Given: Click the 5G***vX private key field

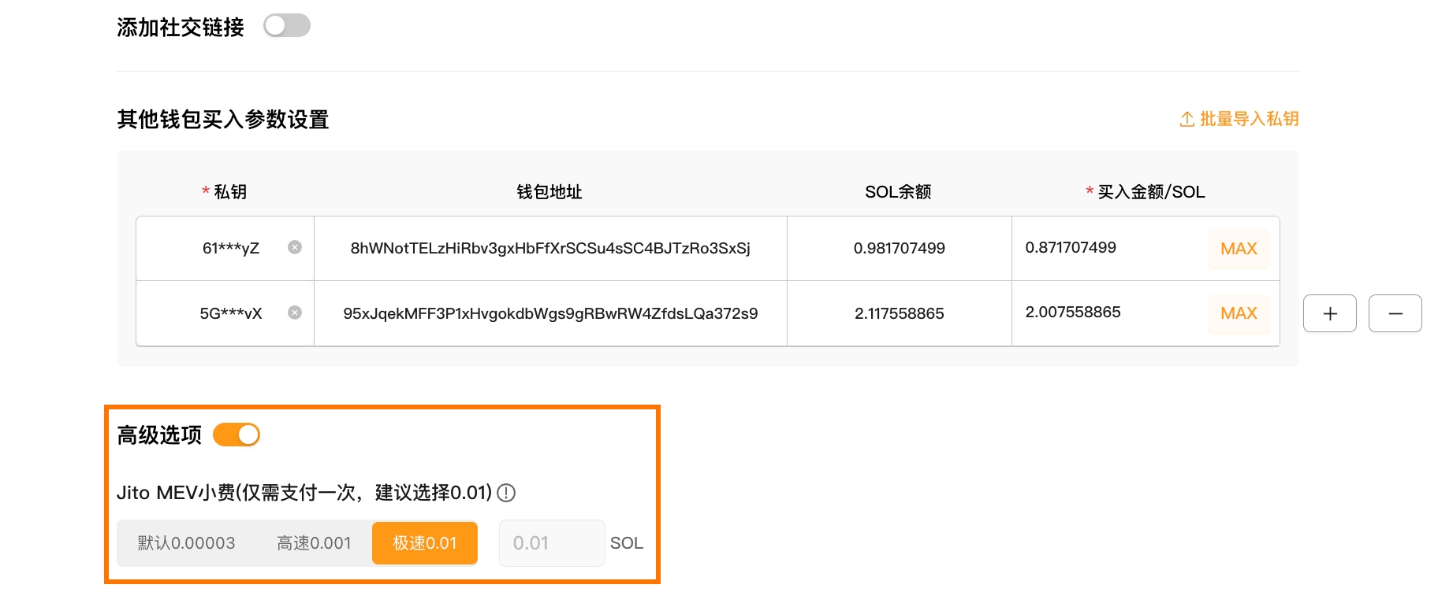Looking at the screenshot, I should (x=230, y=313).
